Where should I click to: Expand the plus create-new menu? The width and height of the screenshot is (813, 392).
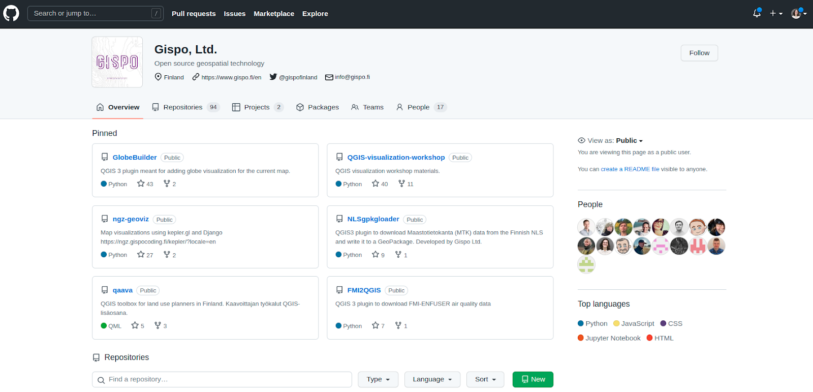(x=776, y=13)
